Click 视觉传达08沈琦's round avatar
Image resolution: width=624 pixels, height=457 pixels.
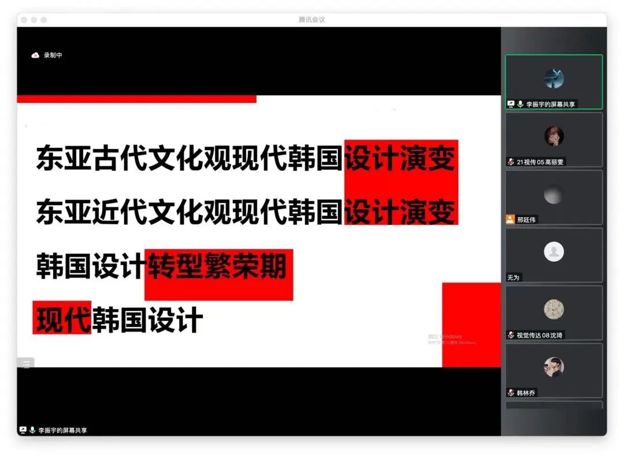[x=554, y=310]
